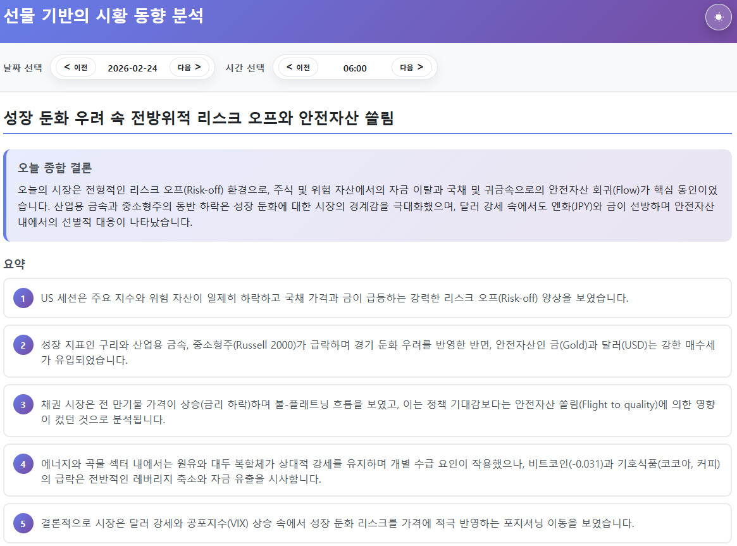Click the date '< 이전' button
This screenshot has height=546, width=737.
click(x=76, y=67)
